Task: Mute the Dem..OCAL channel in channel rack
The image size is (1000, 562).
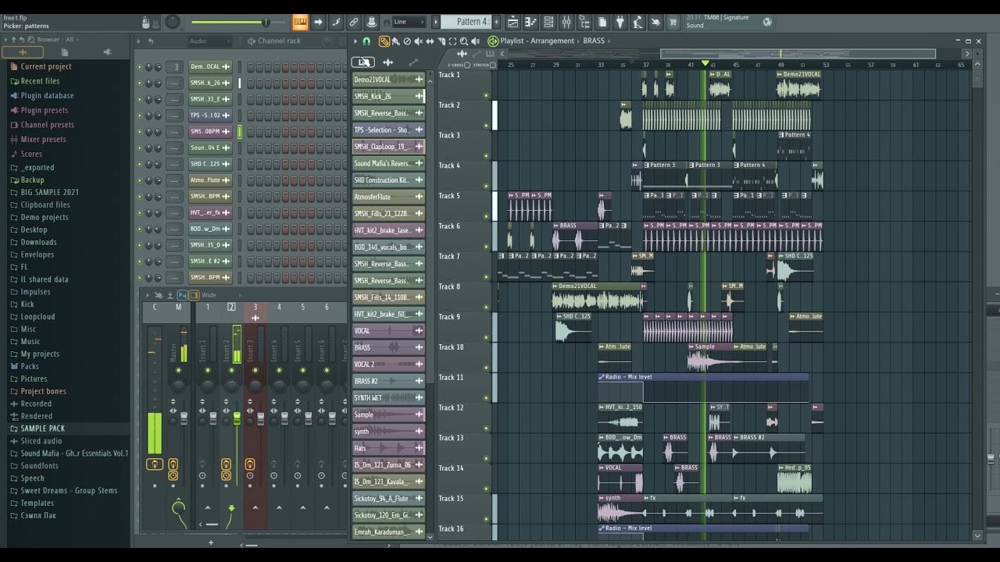Action: [140, 67]
